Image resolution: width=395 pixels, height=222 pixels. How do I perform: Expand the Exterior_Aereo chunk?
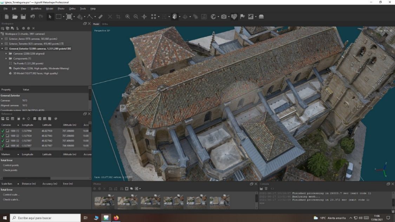click(2, 39)
